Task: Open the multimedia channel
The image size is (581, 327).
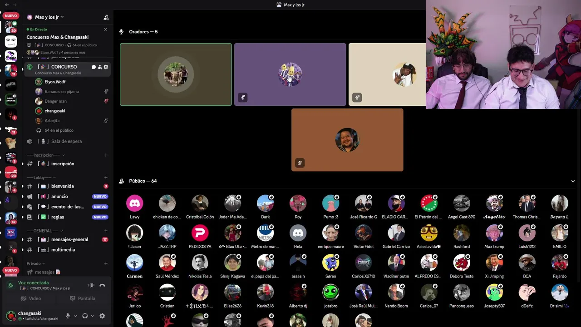Action: 67,250
